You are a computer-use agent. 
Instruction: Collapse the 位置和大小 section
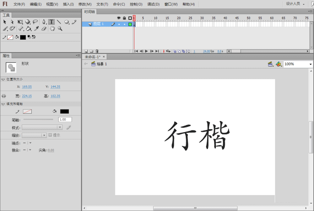[x=3, y=80]
